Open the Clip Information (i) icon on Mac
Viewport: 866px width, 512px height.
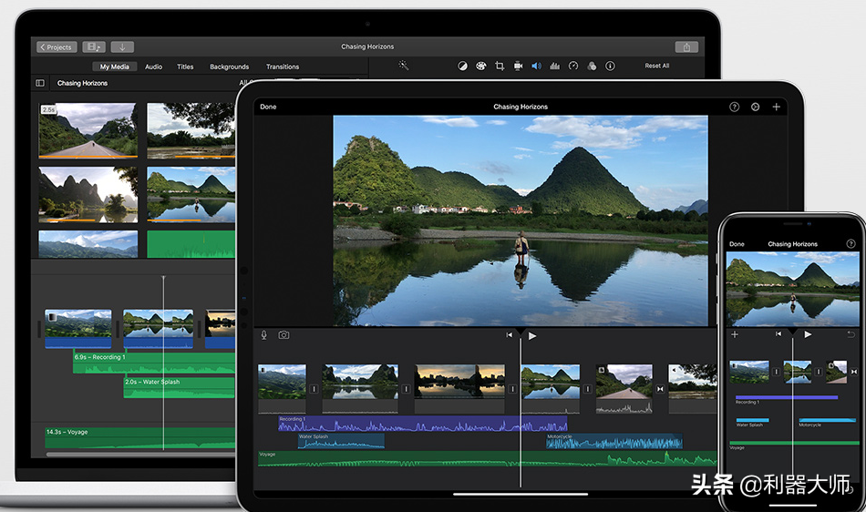610,66
